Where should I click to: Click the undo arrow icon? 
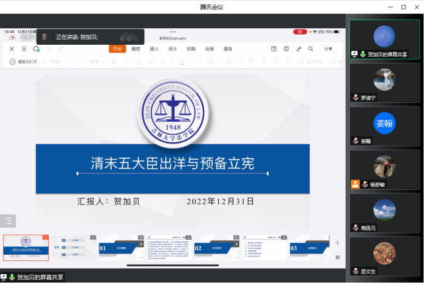pos(49,49)
